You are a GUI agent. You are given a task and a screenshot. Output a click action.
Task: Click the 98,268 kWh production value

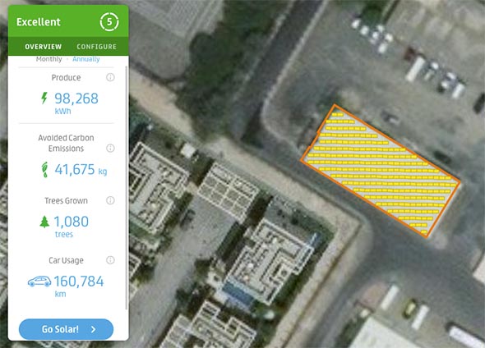(x=76, y=103)
